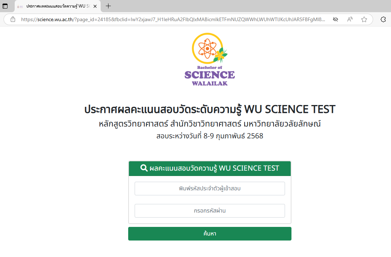Open tracking prevention crossed-eye icon
Image resolution: width=391 pixels, height=257 pixels.
(x=336, y=19)
